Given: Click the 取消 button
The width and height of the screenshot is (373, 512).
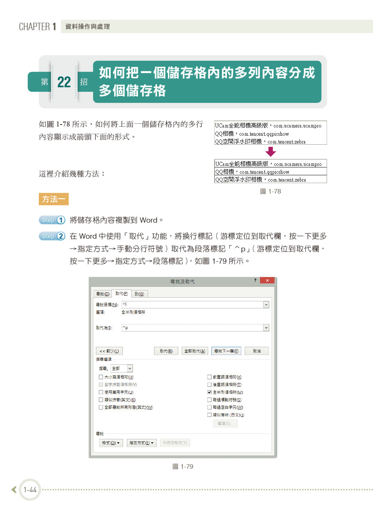Looking at the screenshot, I should pyautogui.click(x=257, y=351).
